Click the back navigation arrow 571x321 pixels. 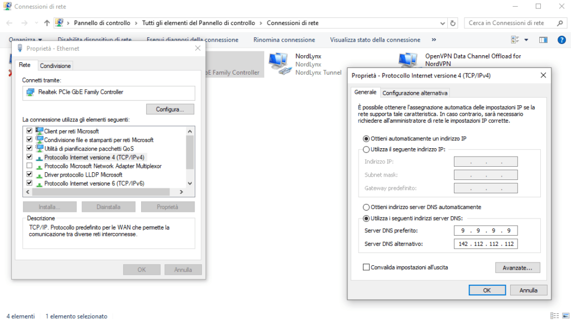pyautogui.click(x=9, y=23)
